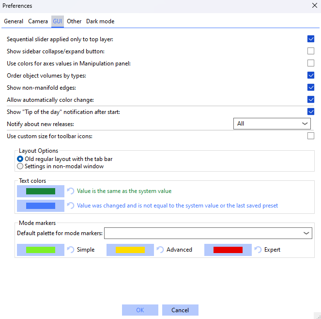This screenshot has width=321, height=319.
Task: Click reset arrow next to Advanced marker
Action: (x=160, y=250)
